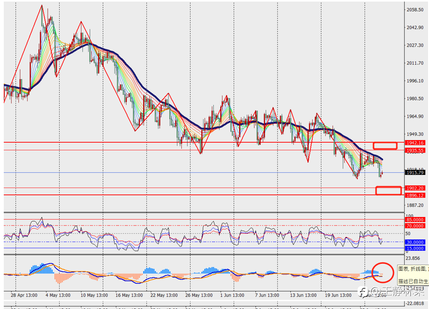Click the 23.856 MACD scale value
Viewport: 429px width, 309px height.
pyautogui.click(x=413, y=258)
